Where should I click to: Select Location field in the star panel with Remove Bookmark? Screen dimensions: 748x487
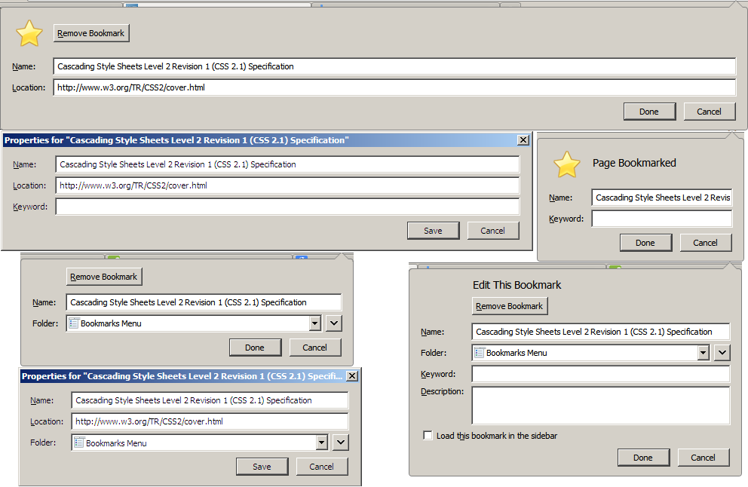394,87
